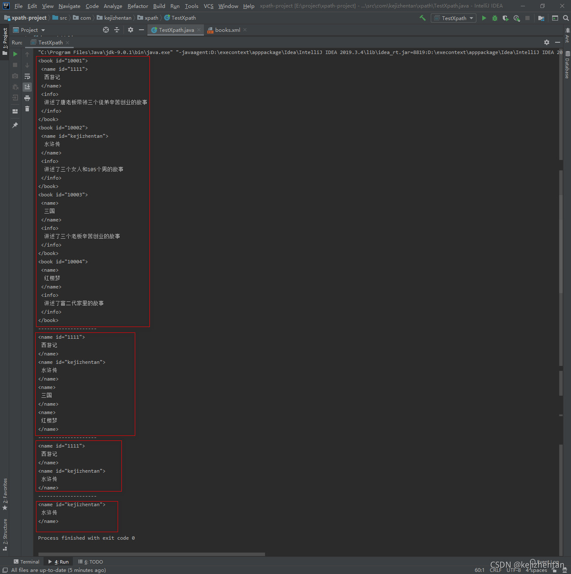The image size is (571, 574).
Task: Click the Down the Stack Trace arrow
Action: coord(27,65)
